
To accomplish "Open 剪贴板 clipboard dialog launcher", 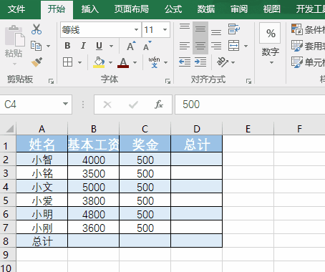I will (51, 82).
